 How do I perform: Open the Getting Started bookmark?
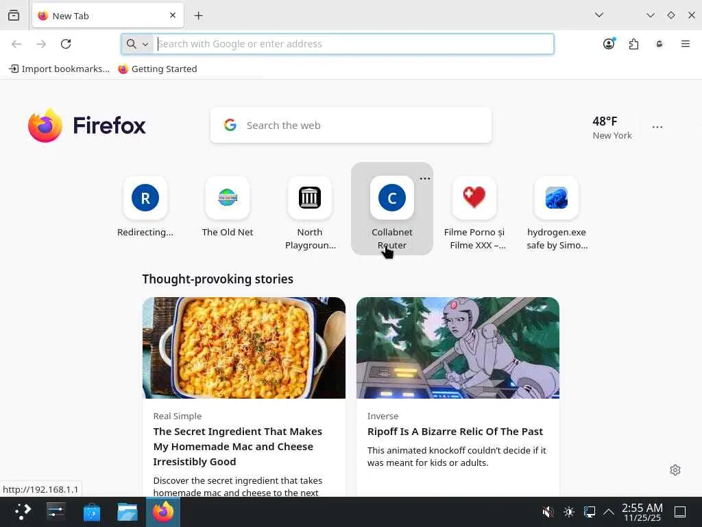158,69
